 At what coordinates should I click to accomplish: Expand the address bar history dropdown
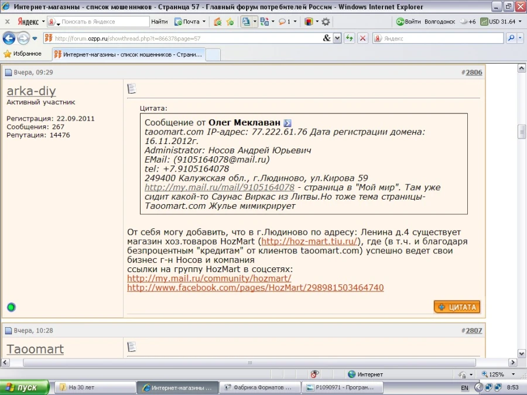[337, 38]
